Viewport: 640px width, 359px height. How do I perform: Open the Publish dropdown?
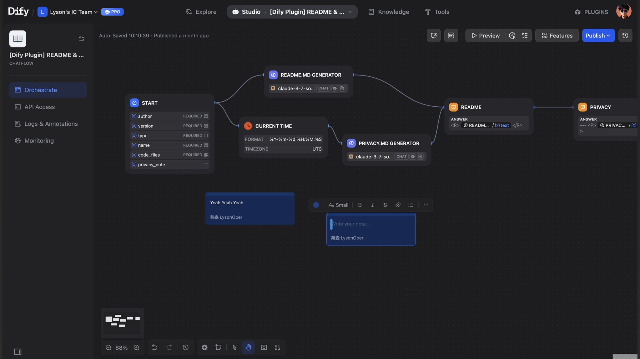(598, 36)
